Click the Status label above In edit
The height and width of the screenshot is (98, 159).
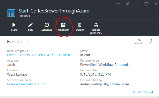(84, 51)
